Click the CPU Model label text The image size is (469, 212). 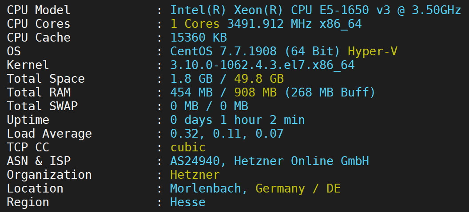click(39, 10)
